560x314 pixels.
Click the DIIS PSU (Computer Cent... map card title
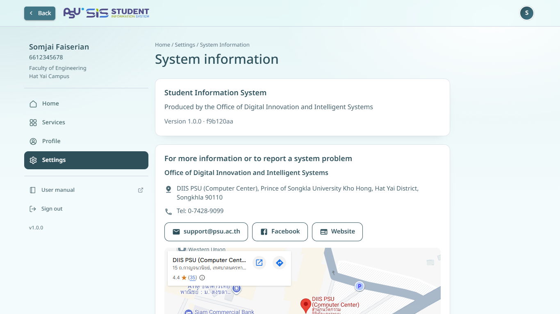[x=209, y=260]
